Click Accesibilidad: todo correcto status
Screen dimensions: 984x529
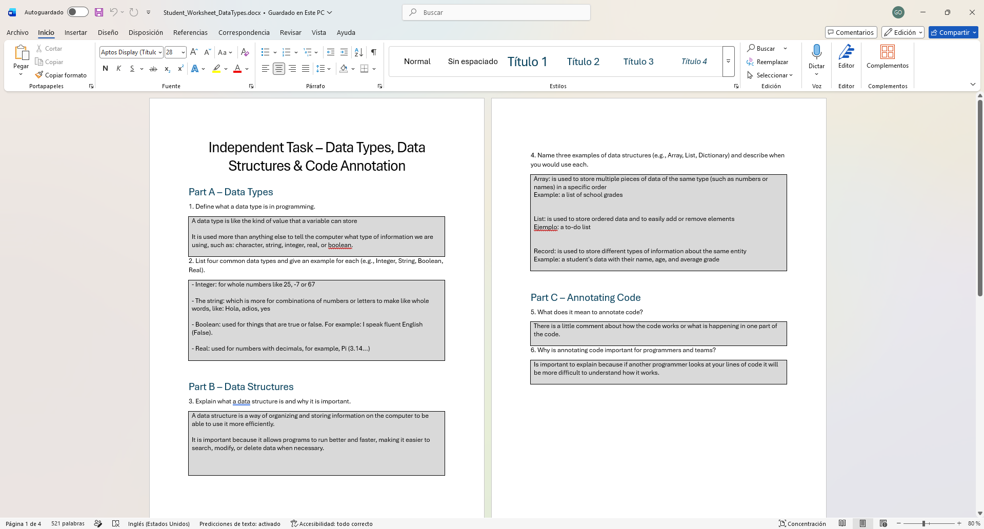331,523
